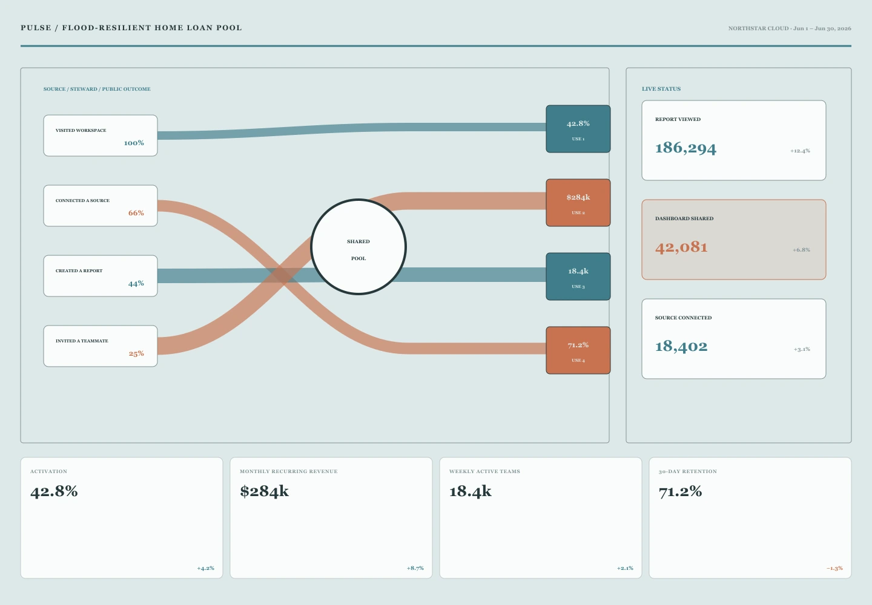The image size is (872, 605).
Task: Click the 18.4k Use 3 outcome box
Action: pyautogui.click(x=578, y=276)
